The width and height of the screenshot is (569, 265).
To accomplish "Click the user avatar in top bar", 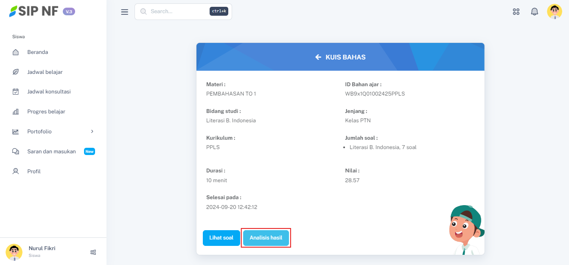I will pyautogui.click(x=554, y=12).
